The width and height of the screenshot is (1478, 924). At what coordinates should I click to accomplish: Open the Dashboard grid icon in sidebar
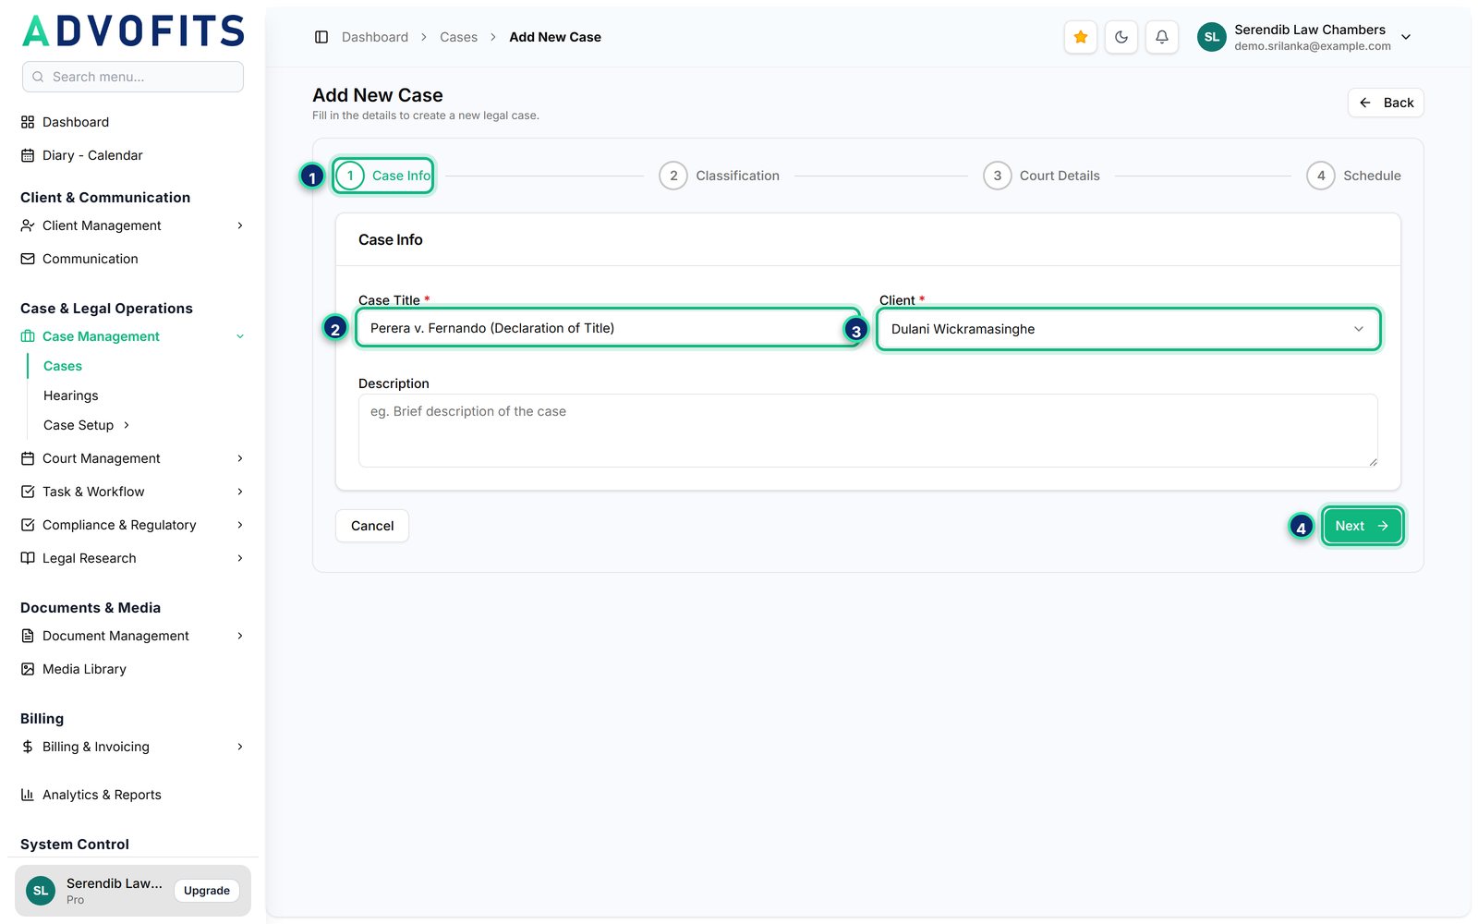(x=28, y=122)
